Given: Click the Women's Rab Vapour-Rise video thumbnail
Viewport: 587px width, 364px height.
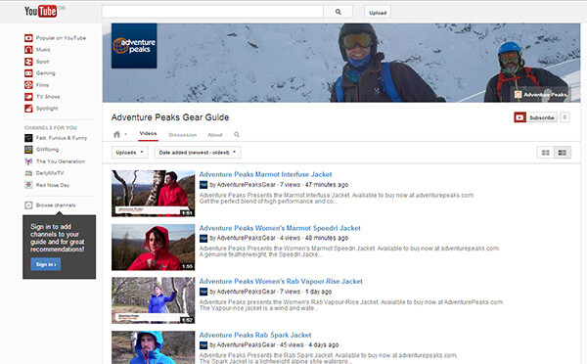Looking at the screenshot, I should tap(154, 300).
